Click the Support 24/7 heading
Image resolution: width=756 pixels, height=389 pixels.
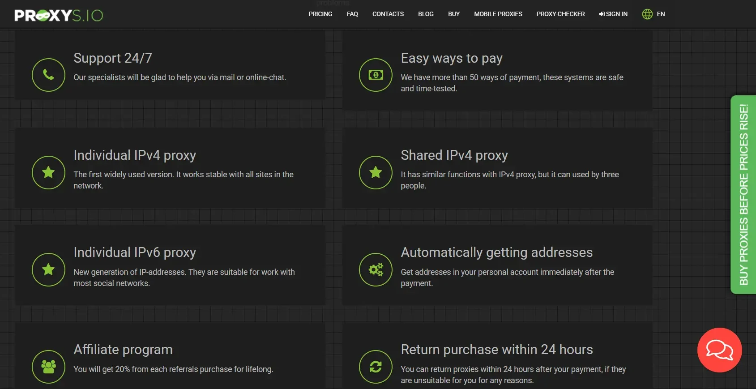pos(113,58)
